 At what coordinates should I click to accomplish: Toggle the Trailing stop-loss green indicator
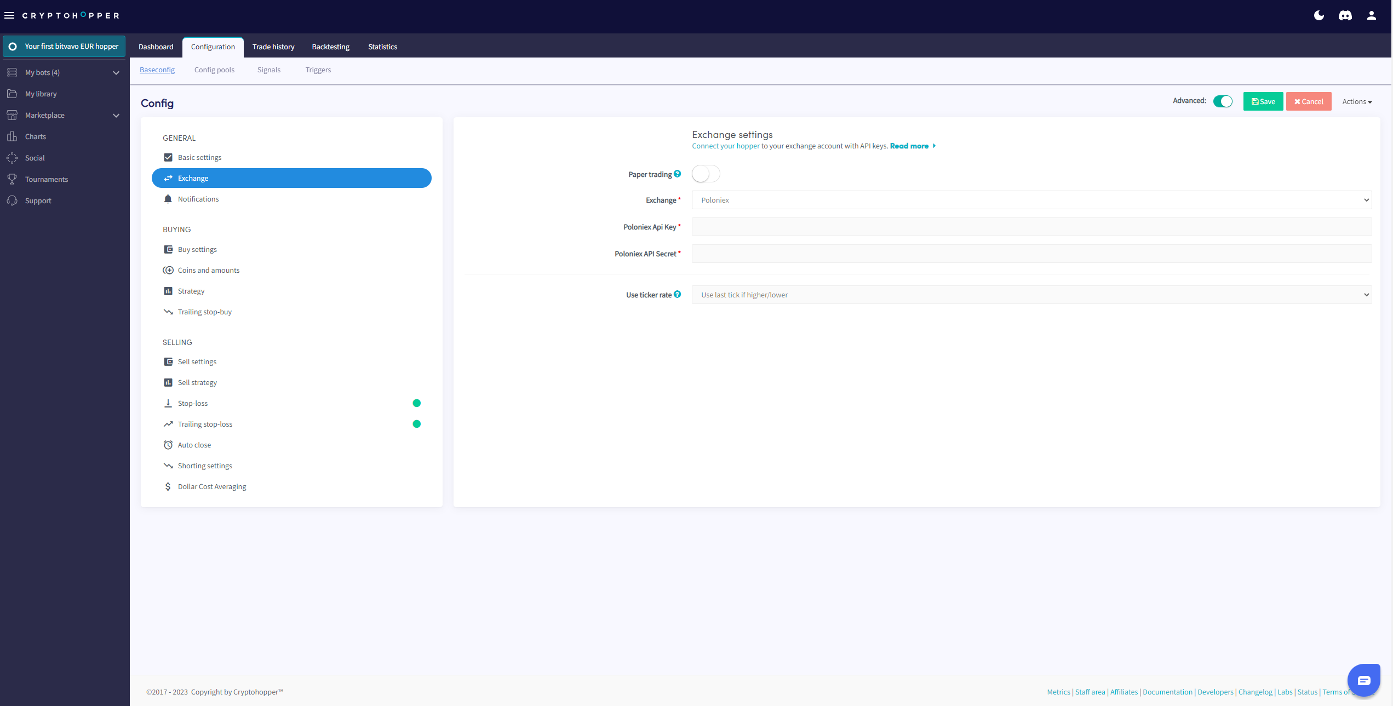tap(417, 423)
